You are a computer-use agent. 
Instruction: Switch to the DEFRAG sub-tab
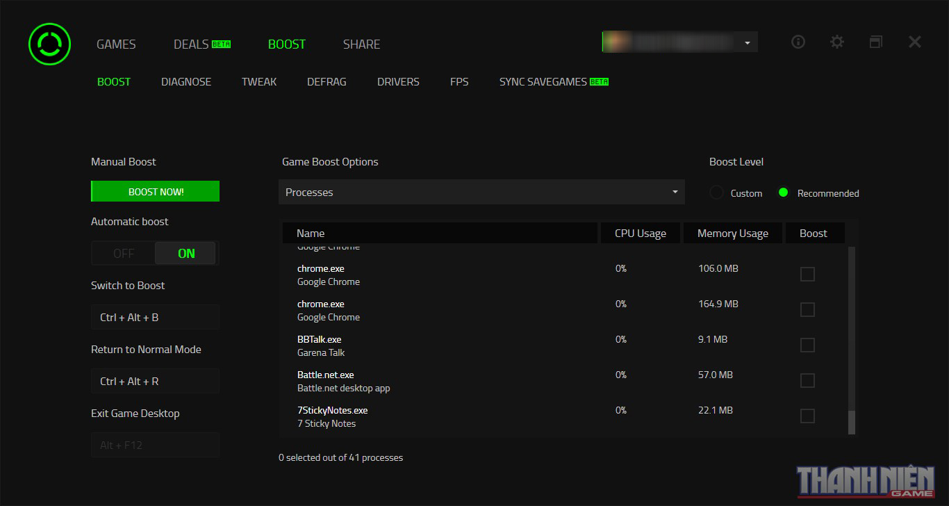327,81
